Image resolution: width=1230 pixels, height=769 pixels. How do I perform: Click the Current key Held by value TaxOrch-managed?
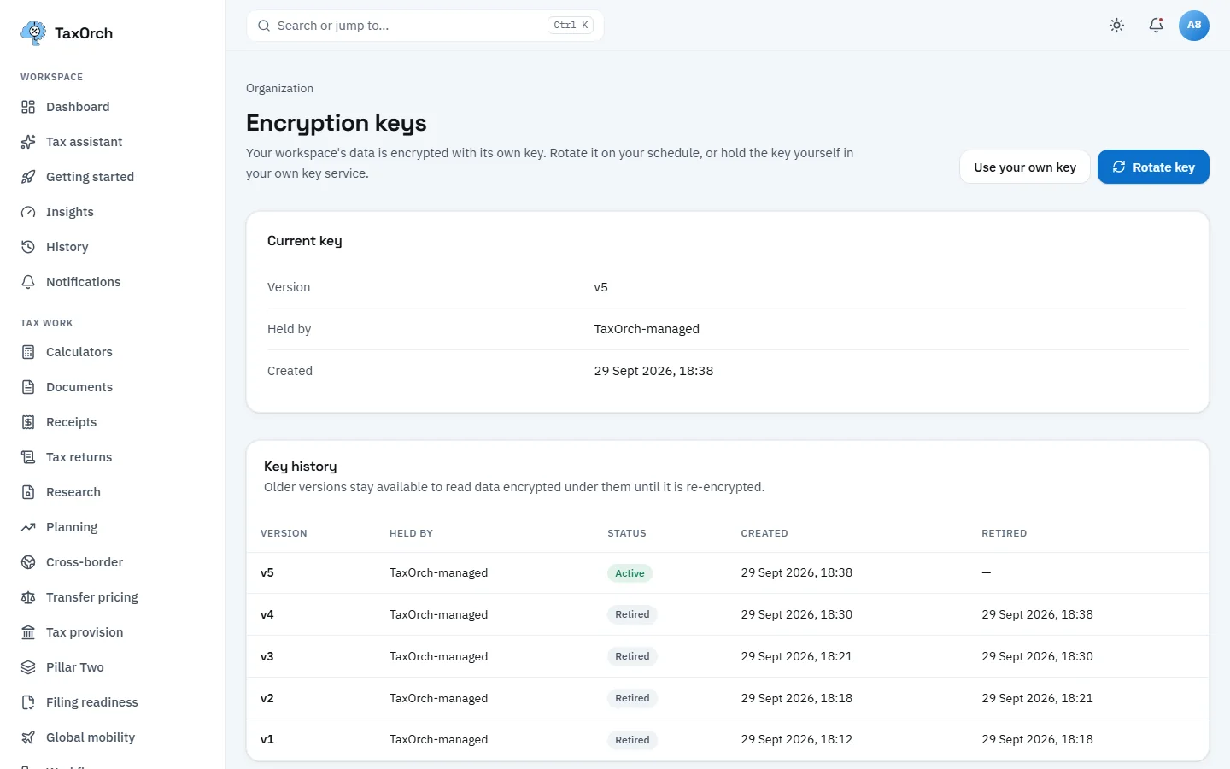pyautogui.click(x=647, y=329)
